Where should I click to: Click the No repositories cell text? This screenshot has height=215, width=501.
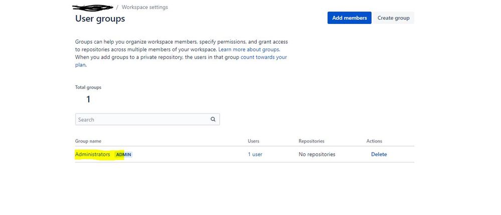tap(317, 154)
